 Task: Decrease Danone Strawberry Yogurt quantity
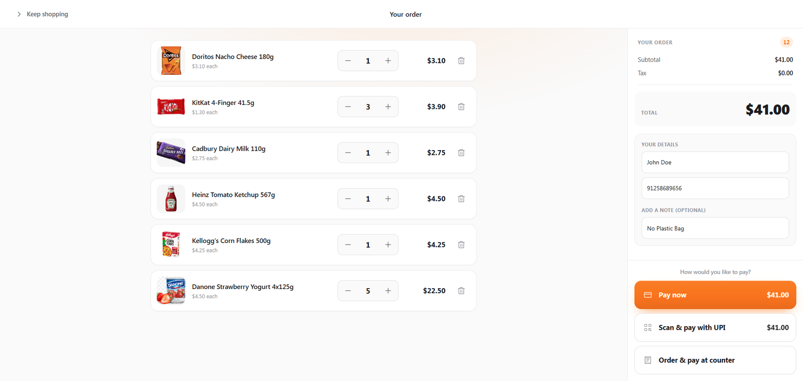coord(348,291)
